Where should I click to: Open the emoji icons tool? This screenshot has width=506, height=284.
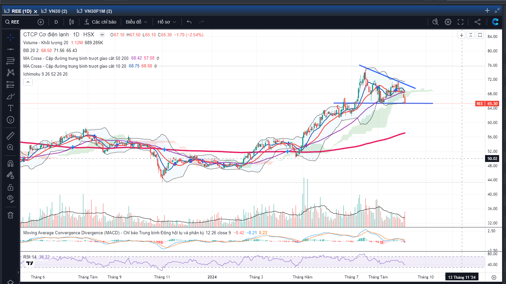(x=10, y=120)
